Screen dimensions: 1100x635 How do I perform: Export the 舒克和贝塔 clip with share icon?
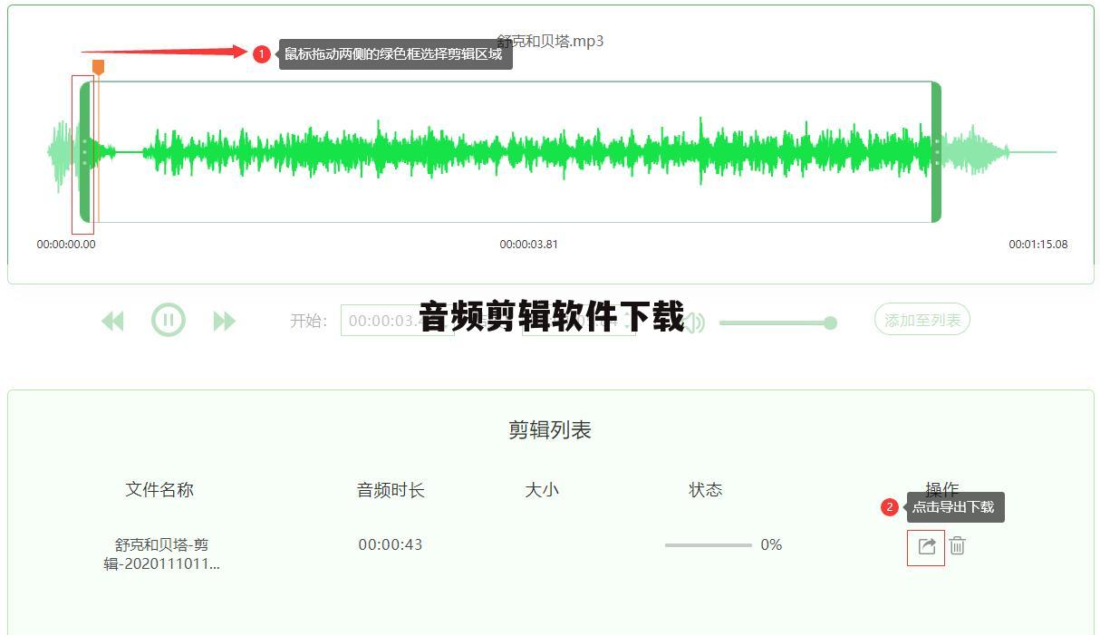(x=926, y=546)
